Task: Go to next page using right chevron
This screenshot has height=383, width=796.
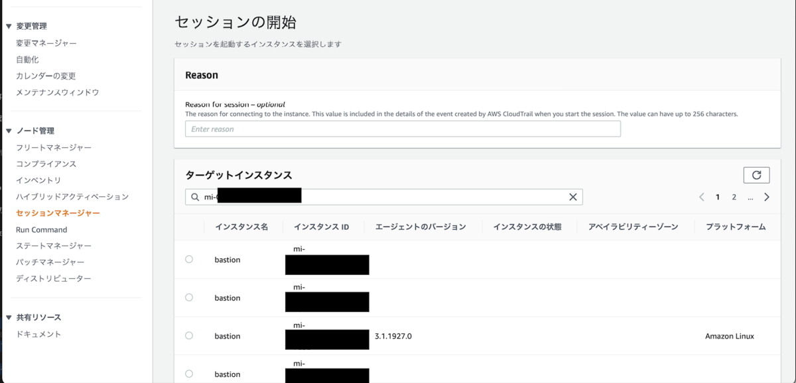Action: coord(766,197)
